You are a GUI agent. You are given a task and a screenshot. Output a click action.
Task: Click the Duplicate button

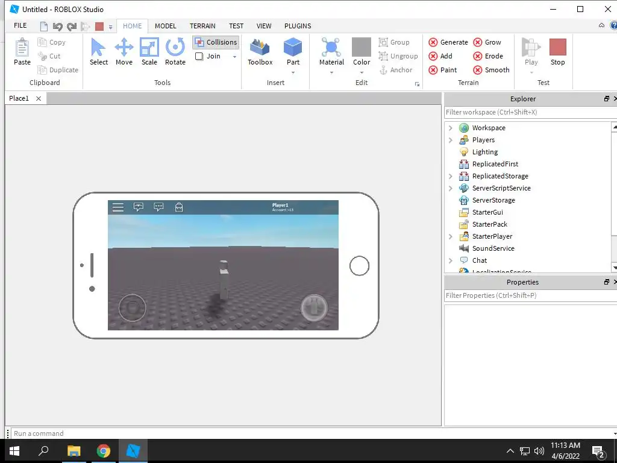[58, 70]
